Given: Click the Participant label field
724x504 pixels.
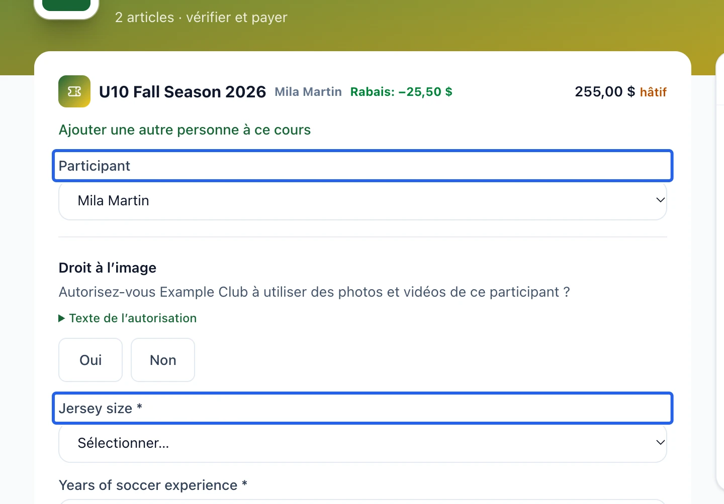Looking at the screenshot, I should click(363, 166).
